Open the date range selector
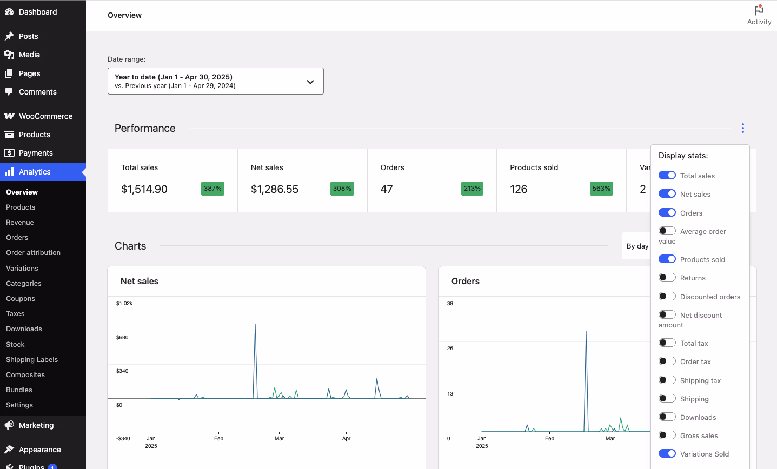The image size is (777, 469). [x=215, y=81]
